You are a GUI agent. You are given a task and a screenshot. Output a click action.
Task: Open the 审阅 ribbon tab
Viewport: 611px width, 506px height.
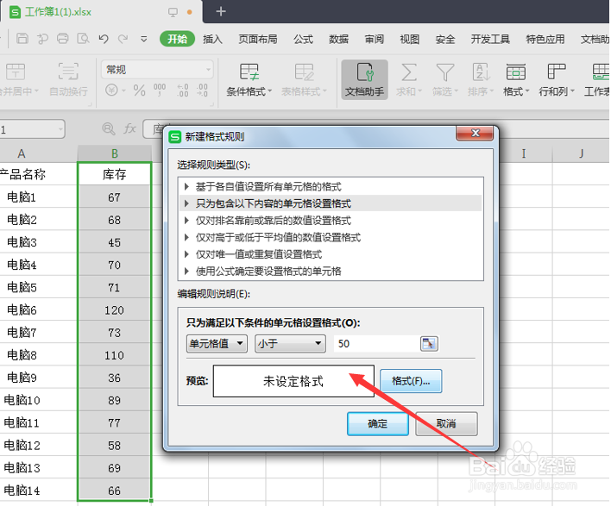(x=374, y=39)
